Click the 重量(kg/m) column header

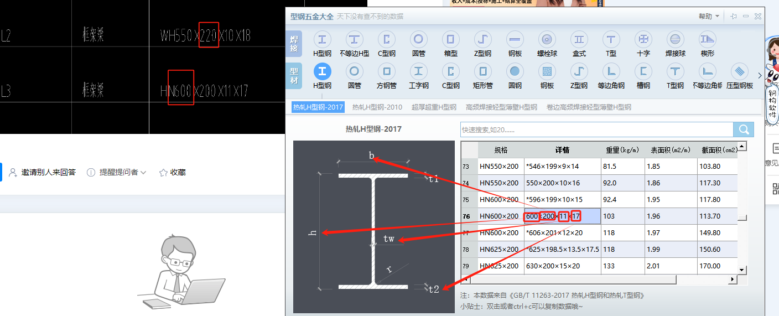[623, 150]
